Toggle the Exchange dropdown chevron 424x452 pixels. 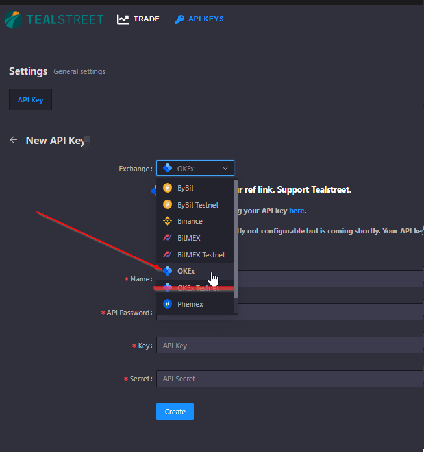point(225,169)
